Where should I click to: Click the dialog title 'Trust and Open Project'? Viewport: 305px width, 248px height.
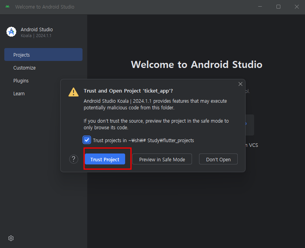[128, 91]
